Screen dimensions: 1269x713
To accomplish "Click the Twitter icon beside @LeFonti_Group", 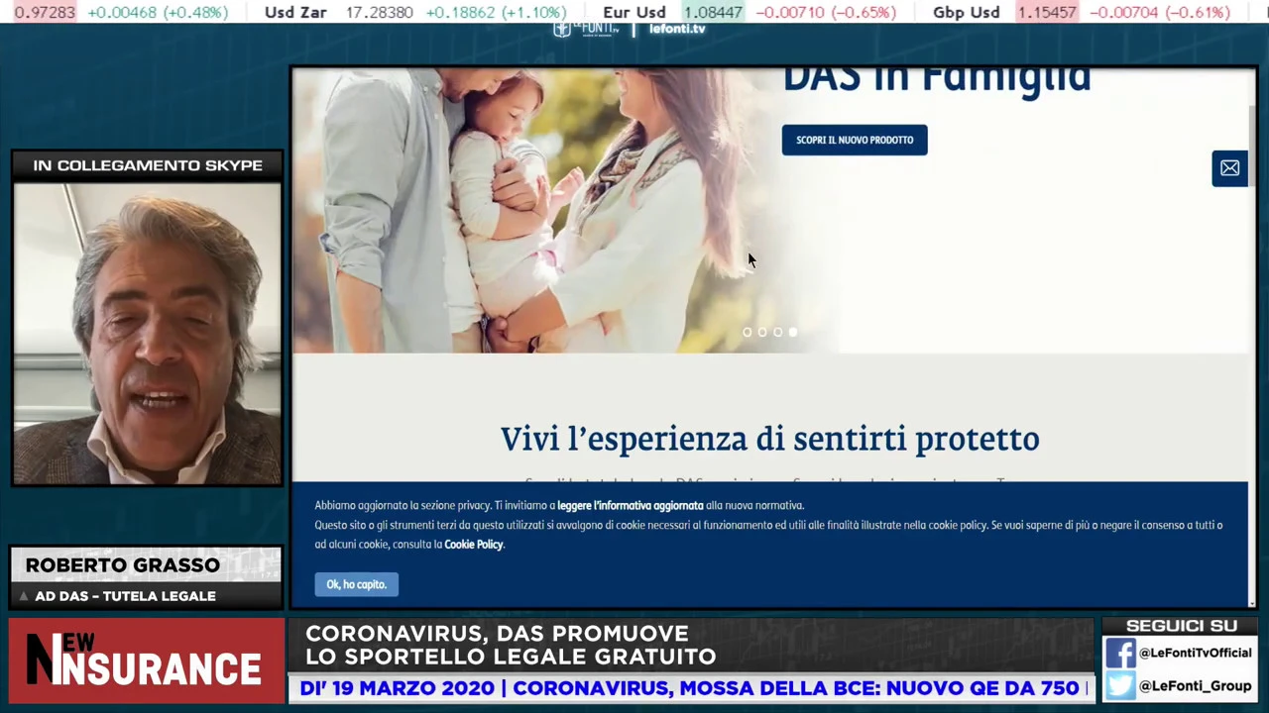I will [1119, 686].
